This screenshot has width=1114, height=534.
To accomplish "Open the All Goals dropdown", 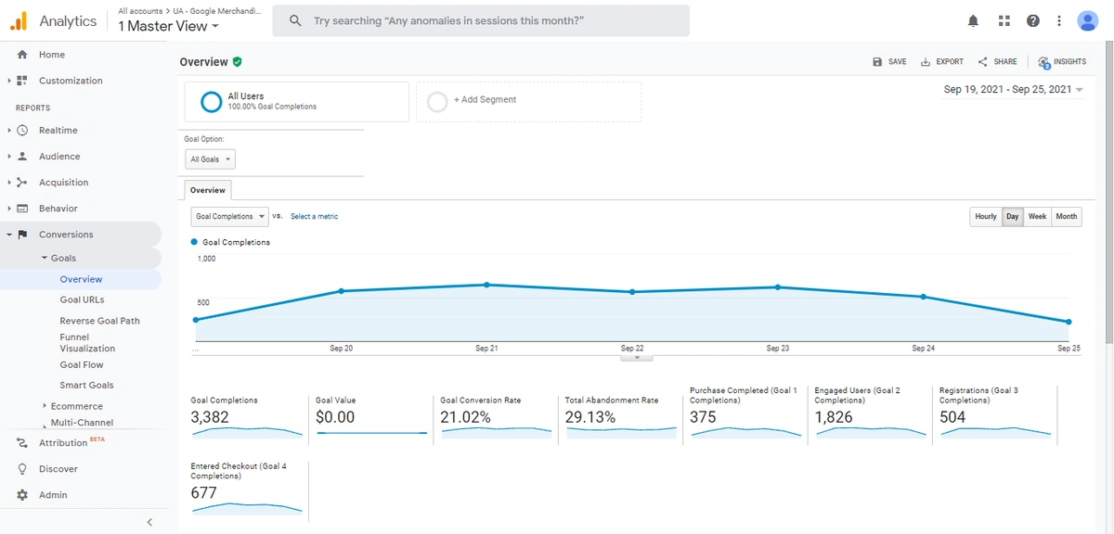I will coord(210,159).
